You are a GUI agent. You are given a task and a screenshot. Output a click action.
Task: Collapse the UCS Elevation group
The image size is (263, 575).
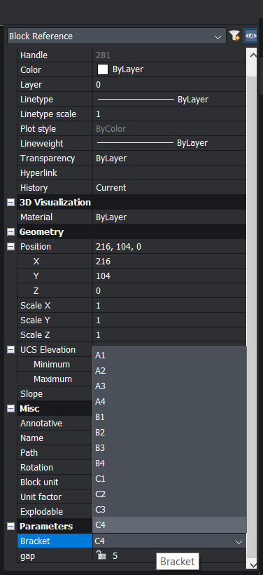point(11,349)
